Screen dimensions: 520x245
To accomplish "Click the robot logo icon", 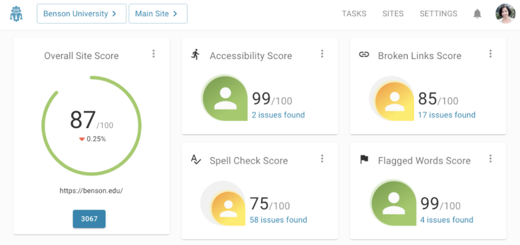I will 17,13.
